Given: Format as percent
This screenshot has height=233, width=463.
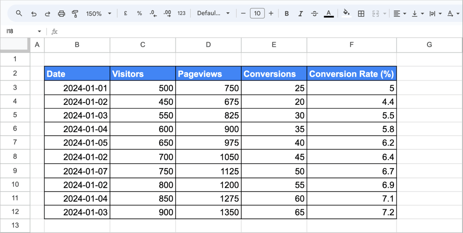Looking at the screenshot, I should coord(139,13).
